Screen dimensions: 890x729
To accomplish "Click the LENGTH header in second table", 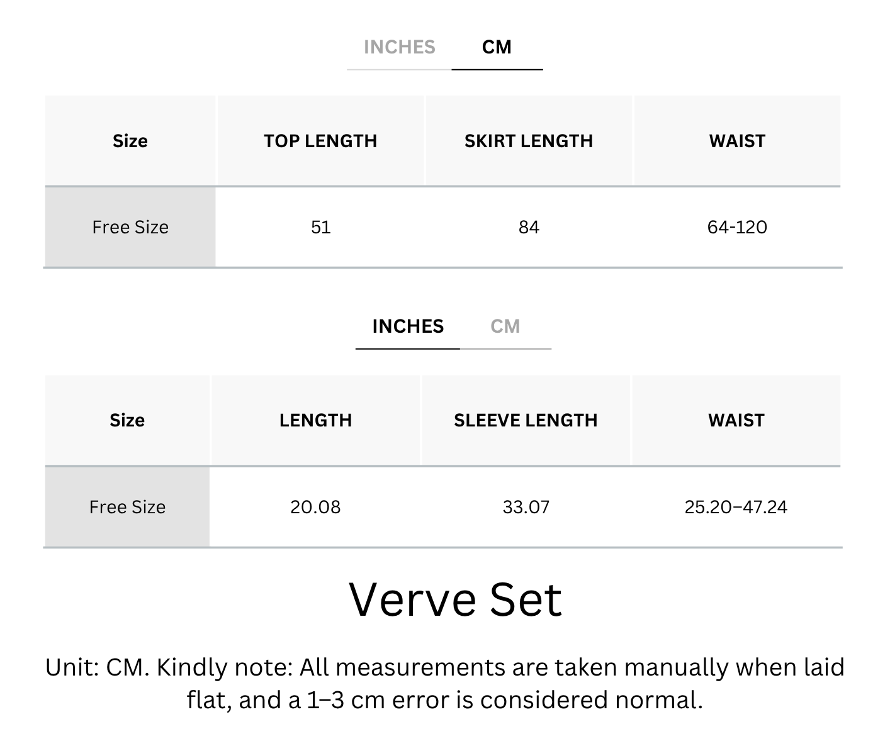I will (x=315, y=420).
